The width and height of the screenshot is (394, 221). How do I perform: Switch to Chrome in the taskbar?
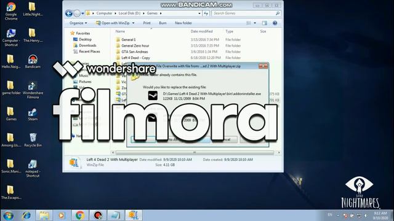click(80, 215)
